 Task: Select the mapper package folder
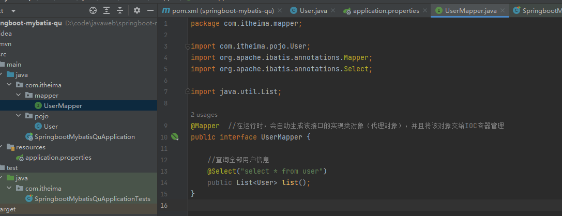coord(47,96)
